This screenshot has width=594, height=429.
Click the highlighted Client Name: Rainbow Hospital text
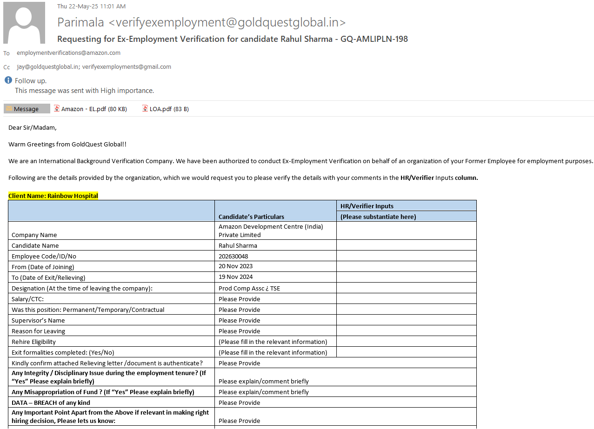[53, 196]
